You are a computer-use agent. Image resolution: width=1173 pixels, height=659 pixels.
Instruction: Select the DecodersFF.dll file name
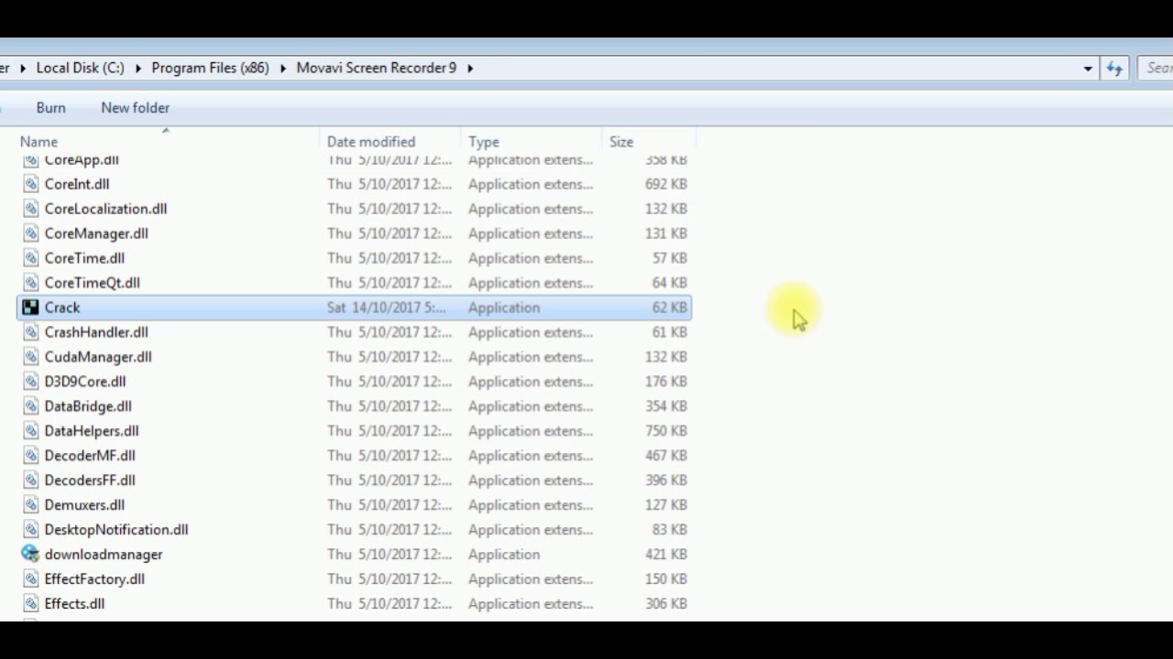tap(90, 481)
